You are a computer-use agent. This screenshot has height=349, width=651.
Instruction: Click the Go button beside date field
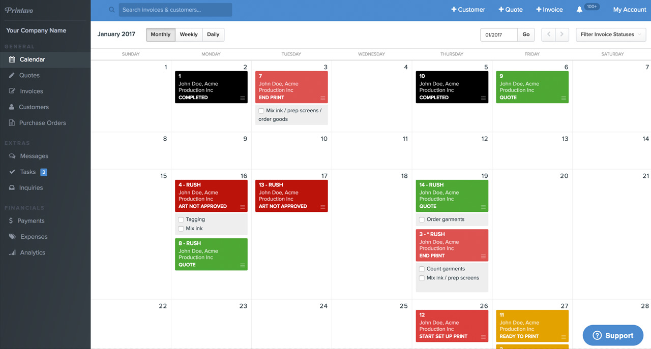(526, 35)
